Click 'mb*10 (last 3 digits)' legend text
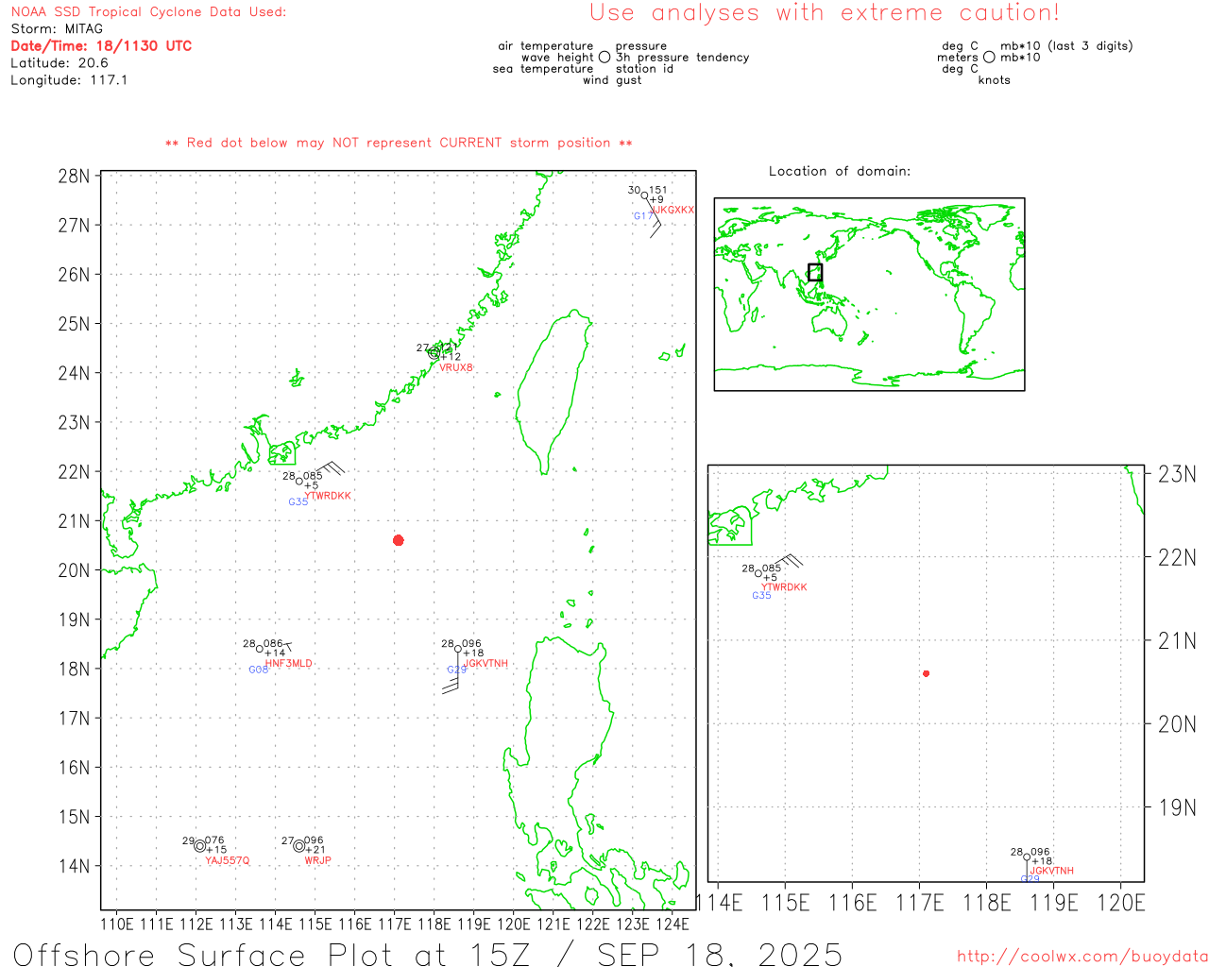 pyautogui.click(x=1066, y=46)
